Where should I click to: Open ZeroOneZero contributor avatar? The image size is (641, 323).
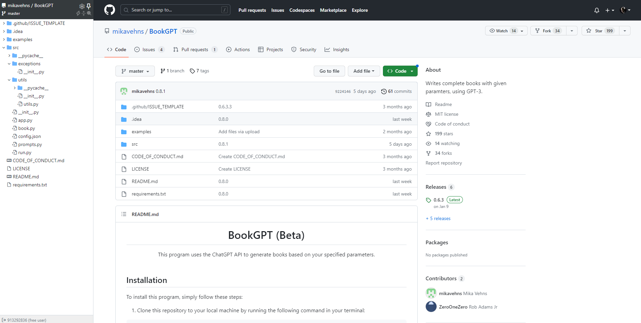click(x=431, y=307)
